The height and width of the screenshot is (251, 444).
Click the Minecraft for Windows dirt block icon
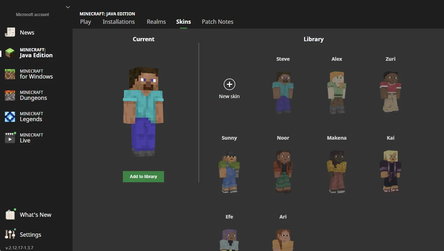[x=10, y=74]
